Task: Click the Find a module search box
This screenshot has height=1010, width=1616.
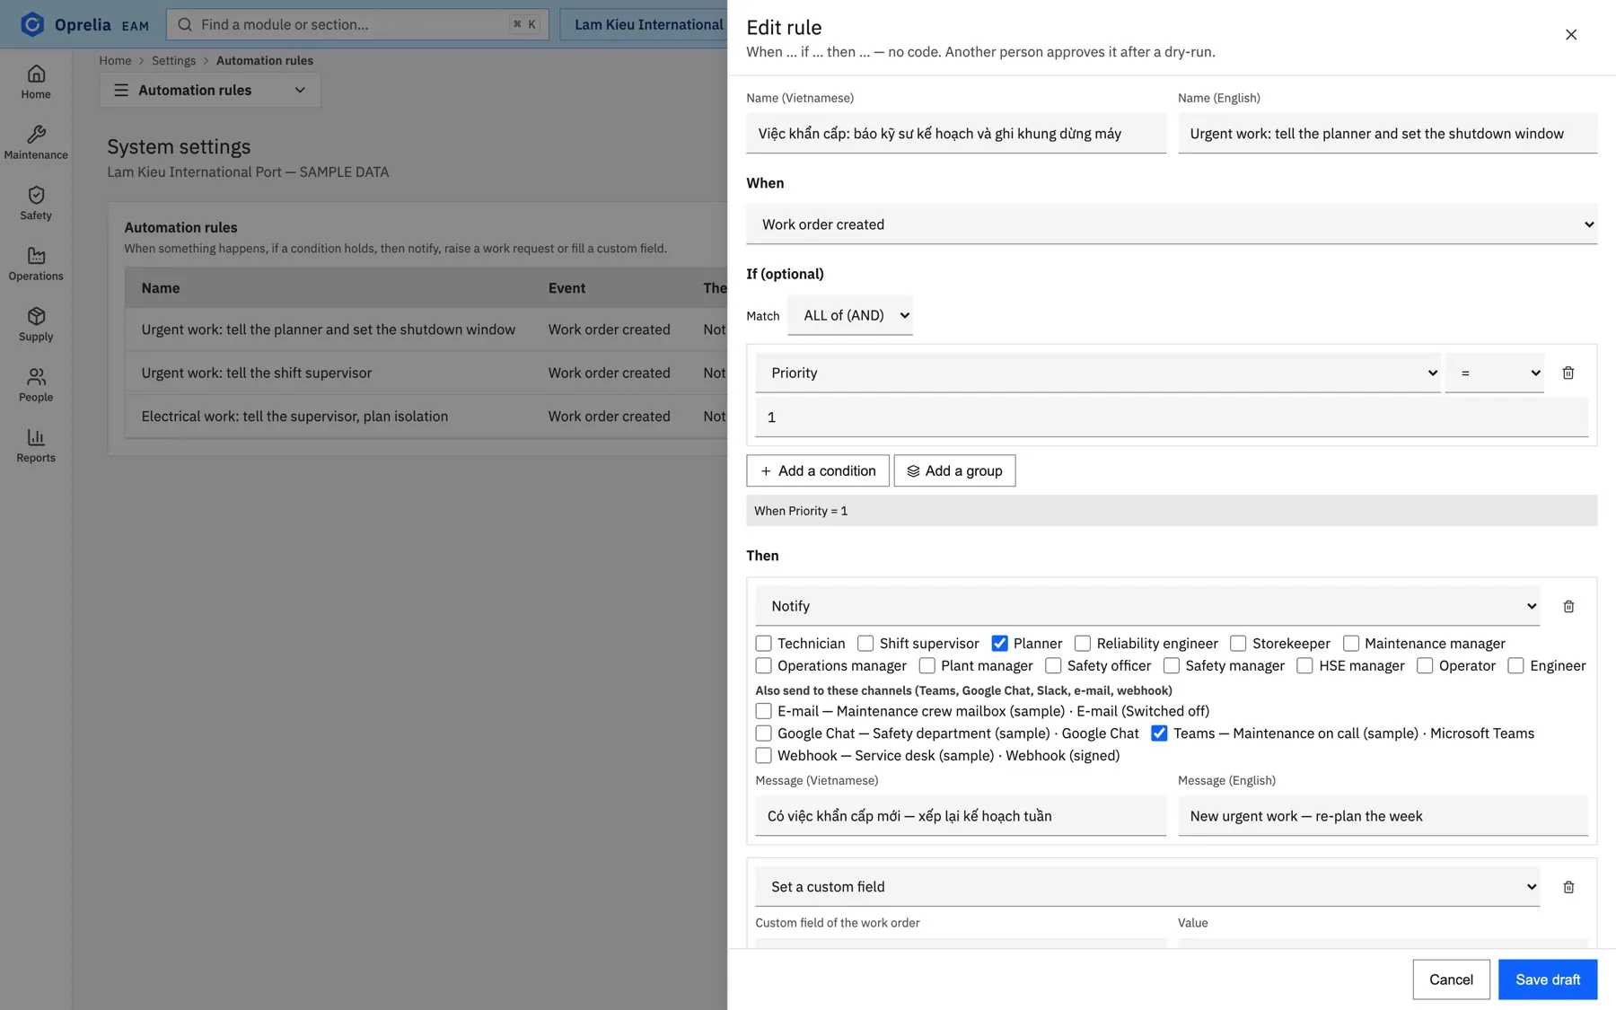Action: pyautogui.click(x=357, y=24)
